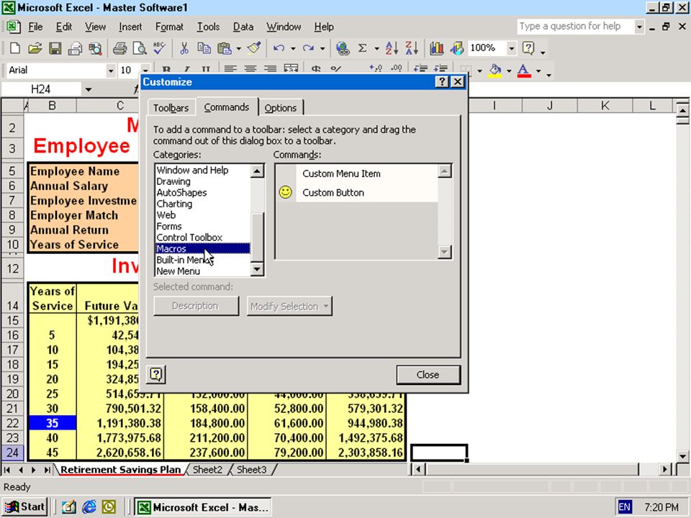Click the Categories list scroll-up arrow
The width and height of the screenshot is (691, 518).
(257, 171)
